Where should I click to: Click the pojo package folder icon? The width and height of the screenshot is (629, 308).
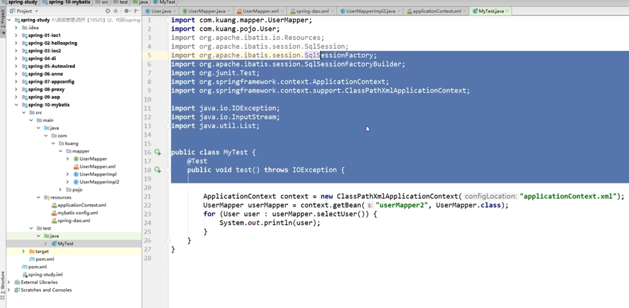(x=69, y=190)
